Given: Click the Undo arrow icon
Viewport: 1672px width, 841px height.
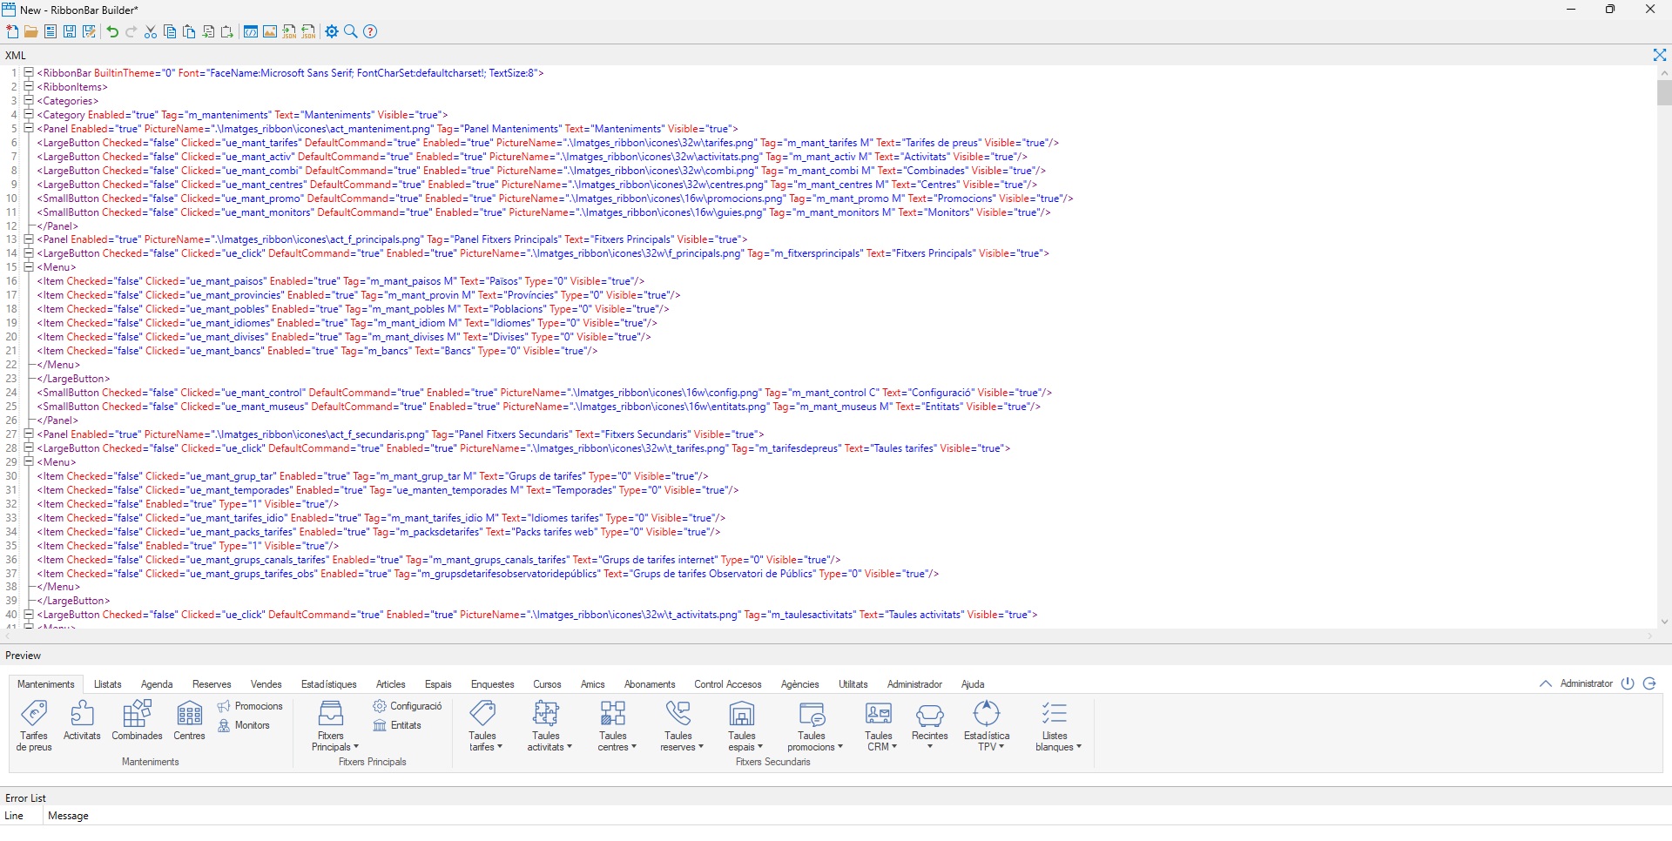Looking at the screenshot, I should point(112,31).
